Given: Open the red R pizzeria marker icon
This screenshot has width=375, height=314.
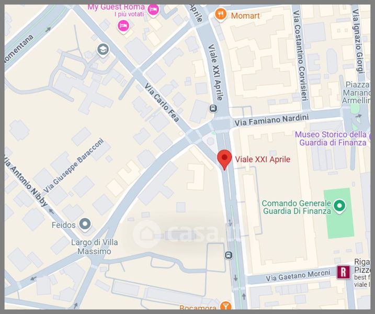Looking at the screenshot, I should (343, 272).
